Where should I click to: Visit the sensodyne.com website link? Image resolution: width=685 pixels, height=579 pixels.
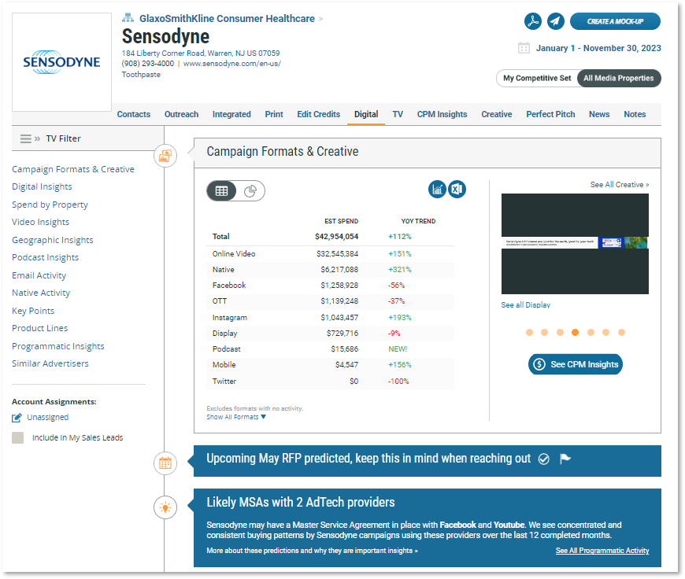click(232, 64)
